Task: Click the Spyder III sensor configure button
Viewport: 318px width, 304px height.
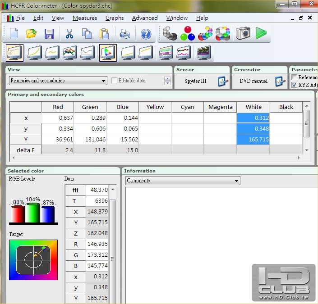Action: 223,81
